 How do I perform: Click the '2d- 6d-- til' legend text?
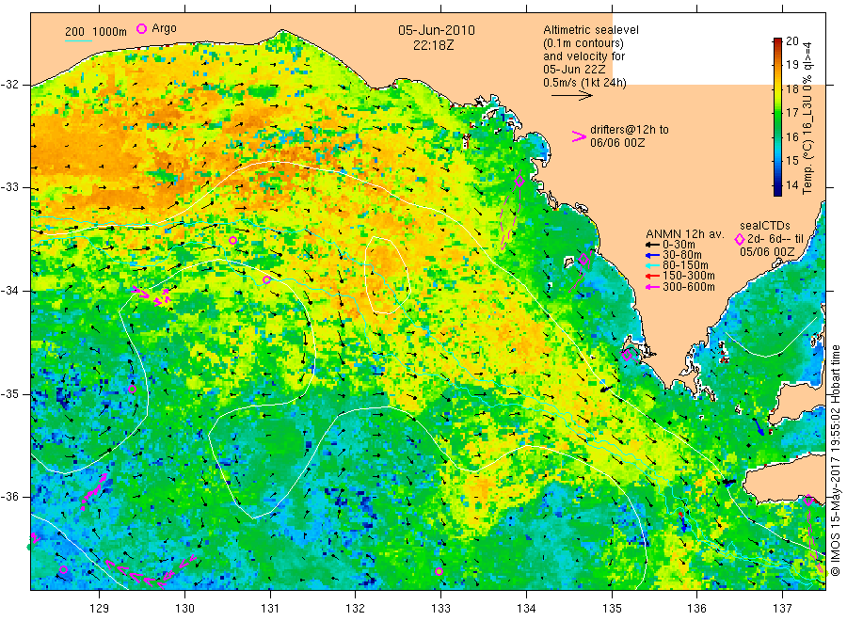[x=775, y=239]
